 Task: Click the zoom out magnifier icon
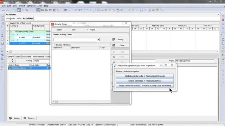(x=134, y=10)
